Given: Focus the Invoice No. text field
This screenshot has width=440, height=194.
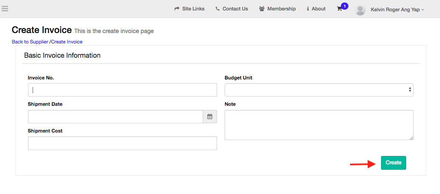Looking at the screenshot, I should coord(122,90).
